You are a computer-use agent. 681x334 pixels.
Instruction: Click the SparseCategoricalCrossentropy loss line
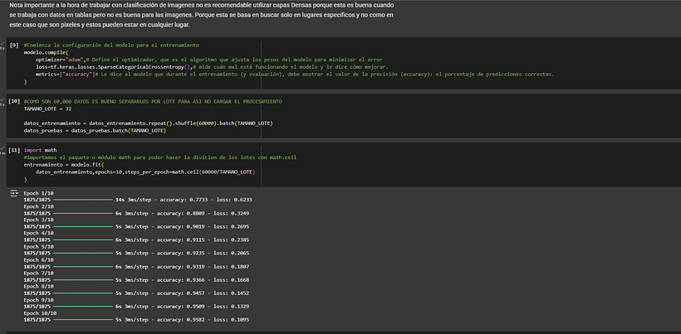click(212, 66)
